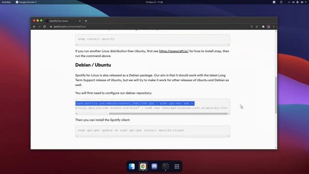Click the repository code block horizontal scrollbar
The width and height of the screenshot is (309, 174).
click(169, 114)
